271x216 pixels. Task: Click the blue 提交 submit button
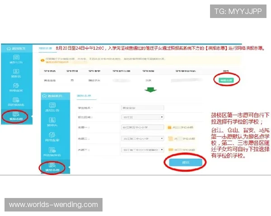186,162
